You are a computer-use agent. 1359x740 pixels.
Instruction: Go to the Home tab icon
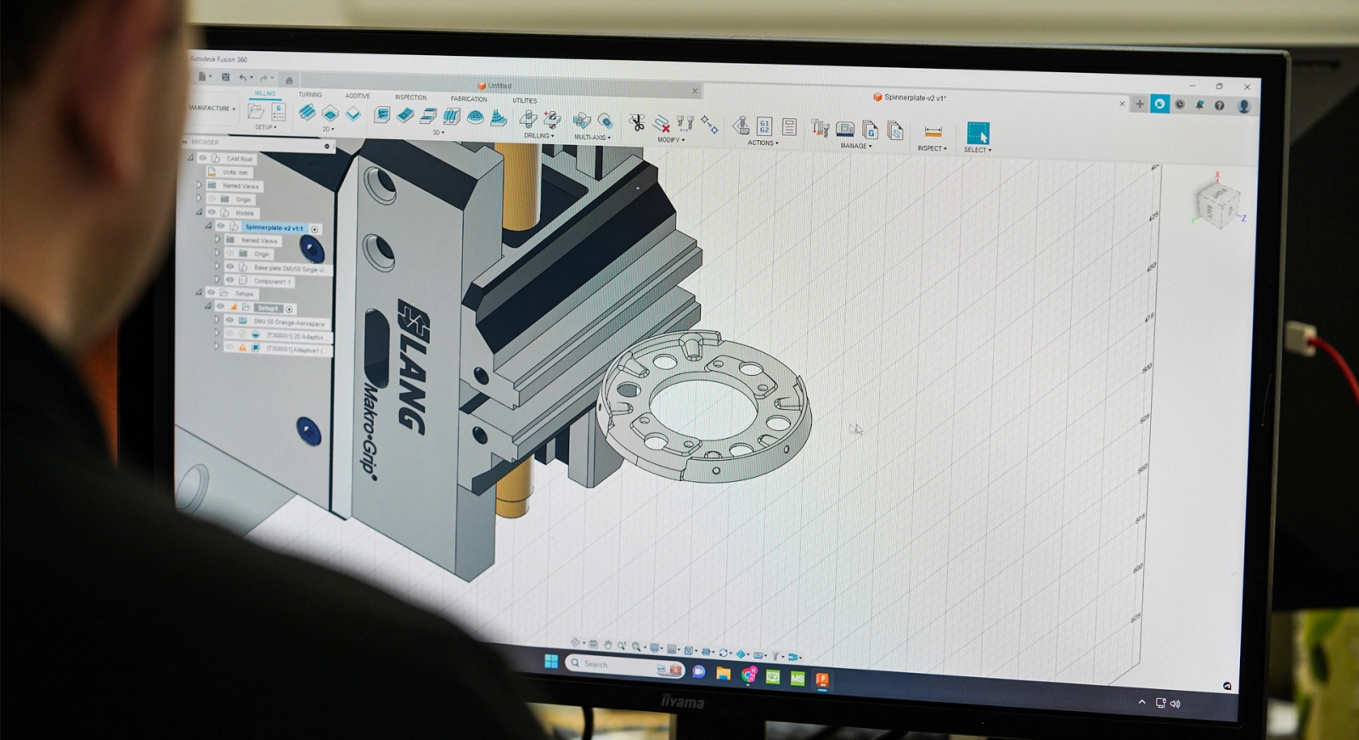tap(289, 81)
